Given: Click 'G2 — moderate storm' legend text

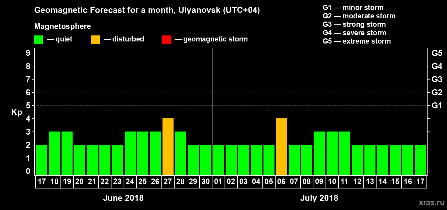Looking at the screenshot, I should point(359,16).
